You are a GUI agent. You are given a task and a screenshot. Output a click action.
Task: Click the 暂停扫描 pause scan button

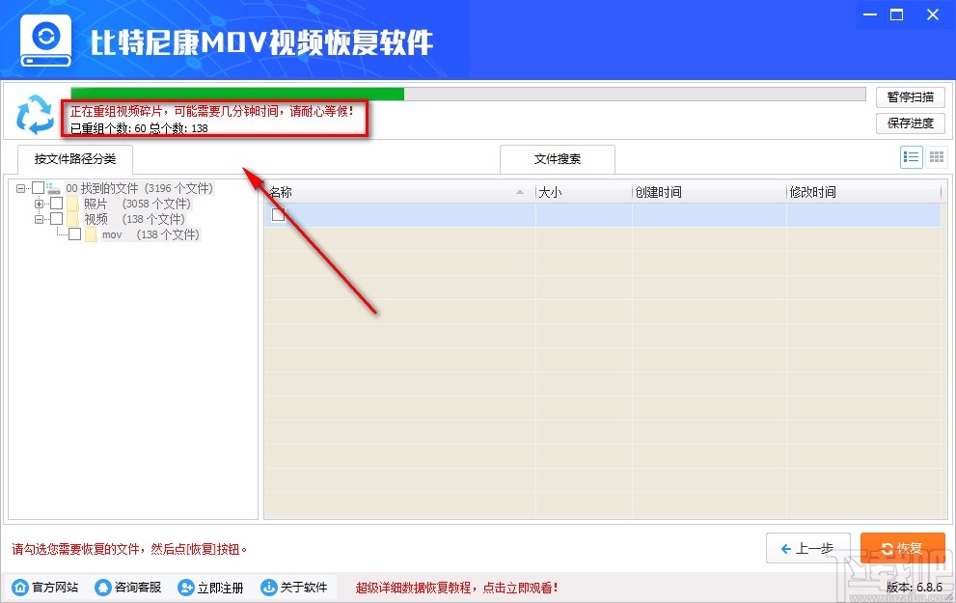[x=909, y=96]
